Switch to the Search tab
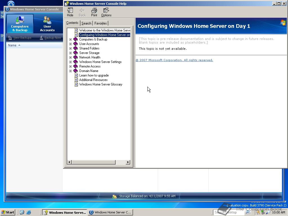The image size is (288, 216). click(86, 23)
